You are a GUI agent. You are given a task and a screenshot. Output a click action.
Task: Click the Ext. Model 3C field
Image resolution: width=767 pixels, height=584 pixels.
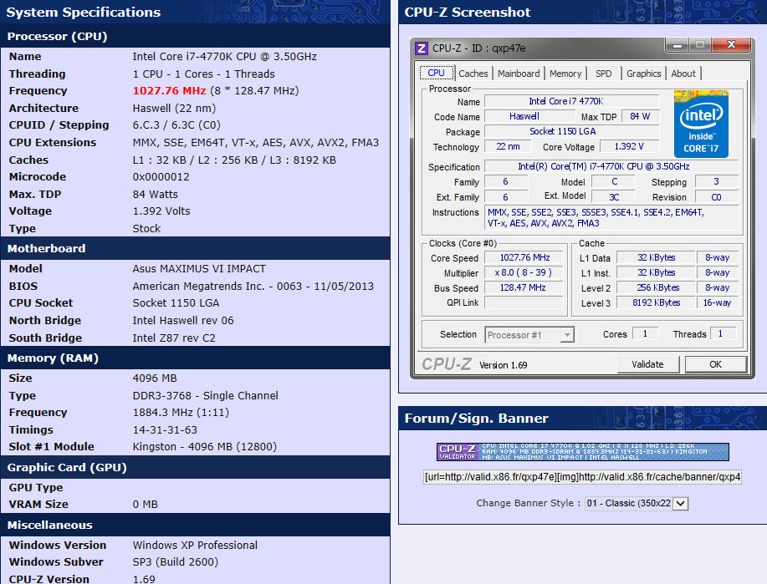[613, 197]
